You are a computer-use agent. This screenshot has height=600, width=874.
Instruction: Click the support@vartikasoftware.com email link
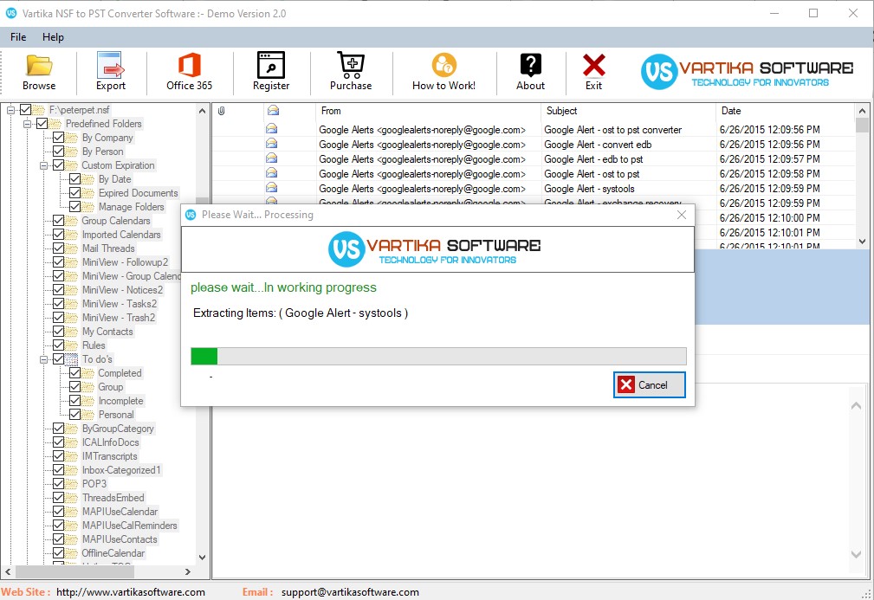pyautogui.click(x=350, y=592)
